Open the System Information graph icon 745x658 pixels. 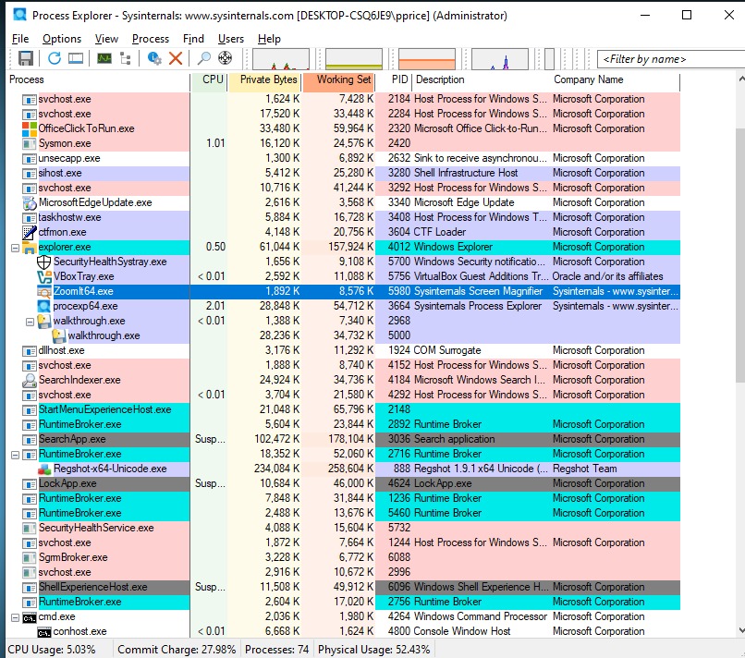coord(104,58)
